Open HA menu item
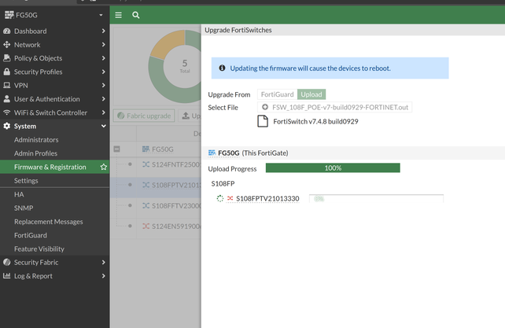505x328 pixels. pyautogui.click(x=19, y=194)
